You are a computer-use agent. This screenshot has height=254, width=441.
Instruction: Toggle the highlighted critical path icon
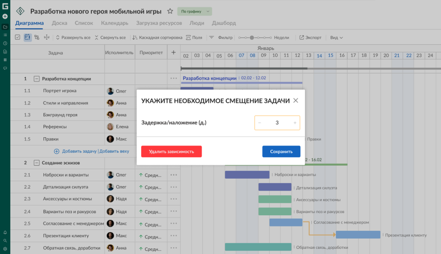tap(27, 37)
